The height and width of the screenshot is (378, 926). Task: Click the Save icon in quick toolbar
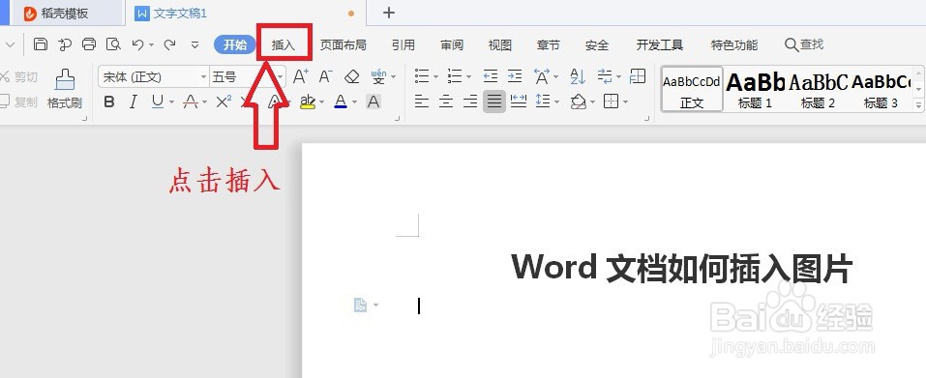pos(41,44)
